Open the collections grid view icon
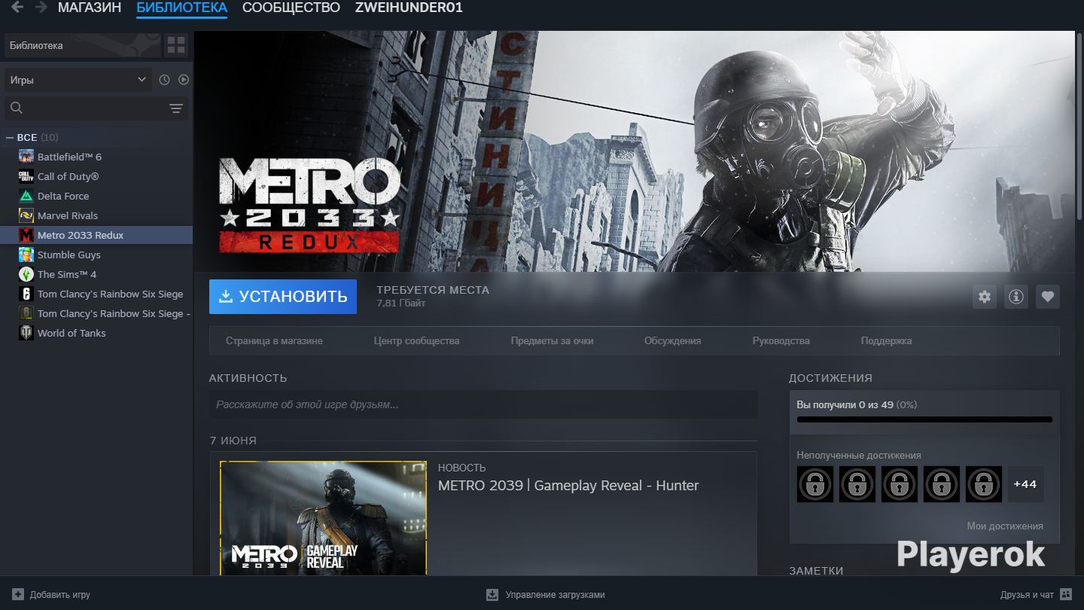The height and width of the screenshot is (610, 1084). 176,45
